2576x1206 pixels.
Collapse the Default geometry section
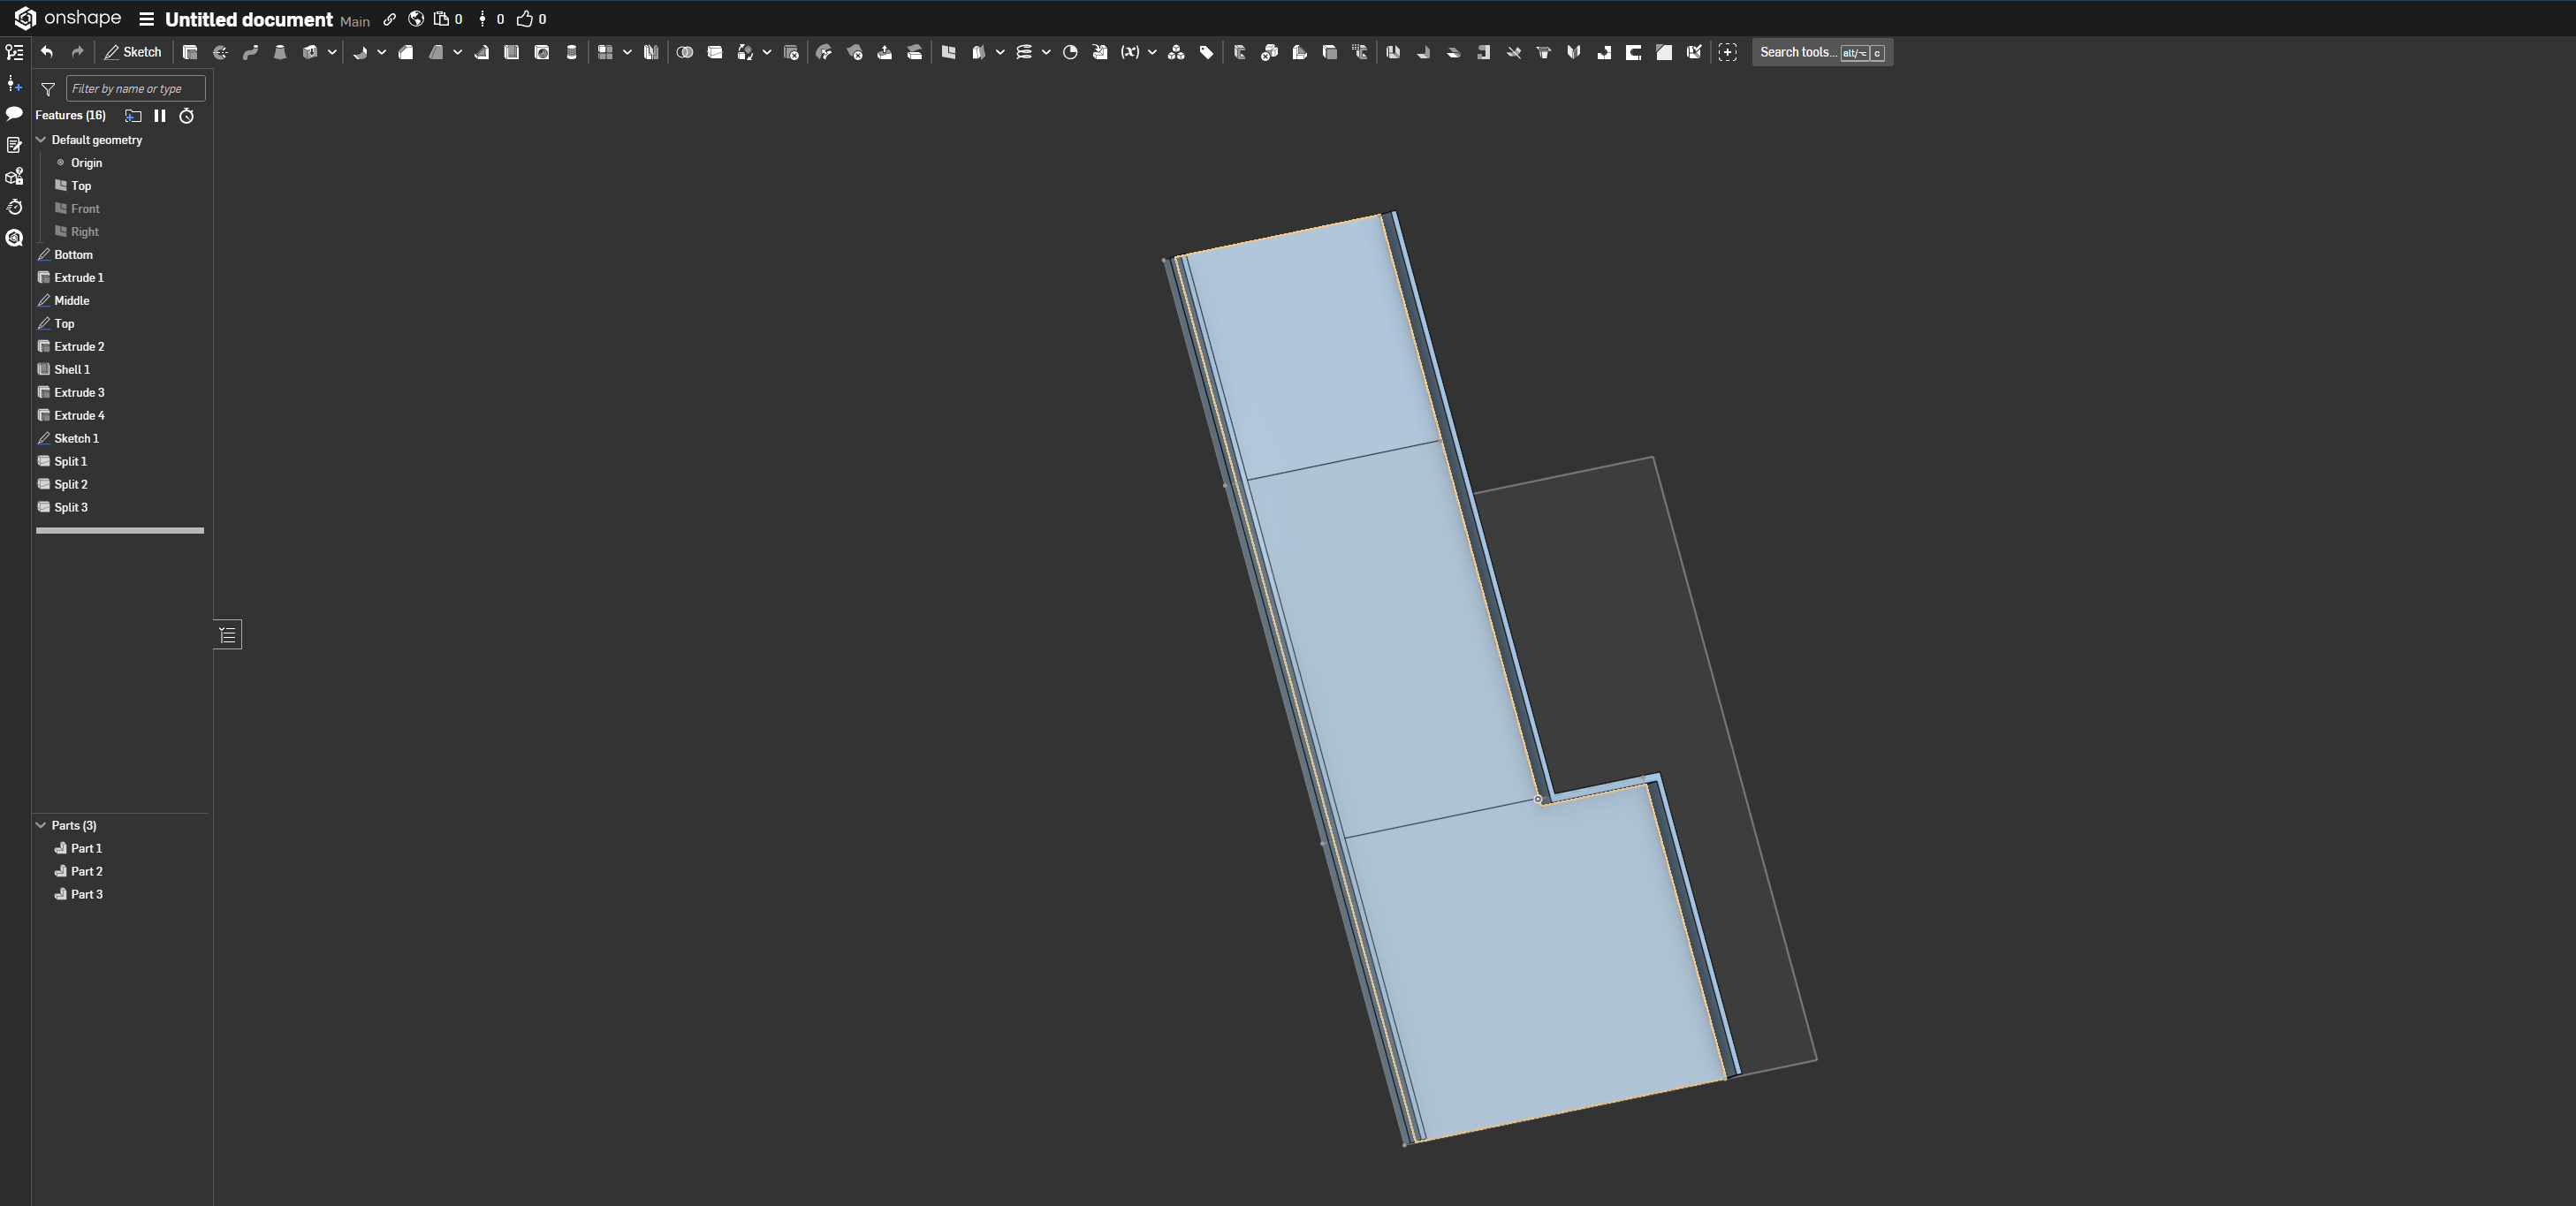tap(41, 140)
